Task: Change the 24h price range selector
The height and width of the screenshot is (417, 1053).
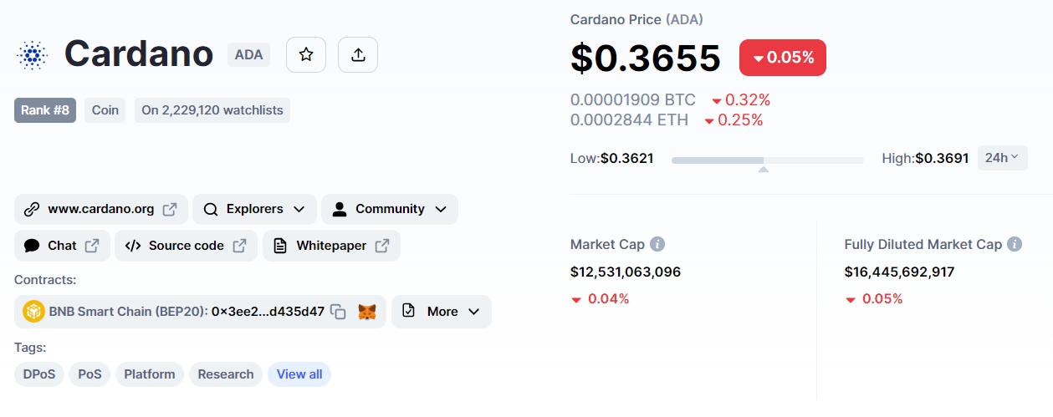Action: 1002,157
